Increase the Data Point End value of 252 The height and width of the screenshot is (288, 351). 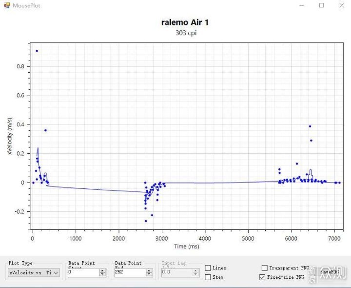[x=149, y=271]
